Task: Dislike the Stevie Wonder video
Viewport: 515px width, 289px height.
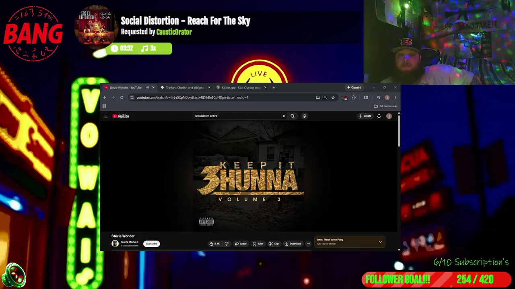Action: 227,244
